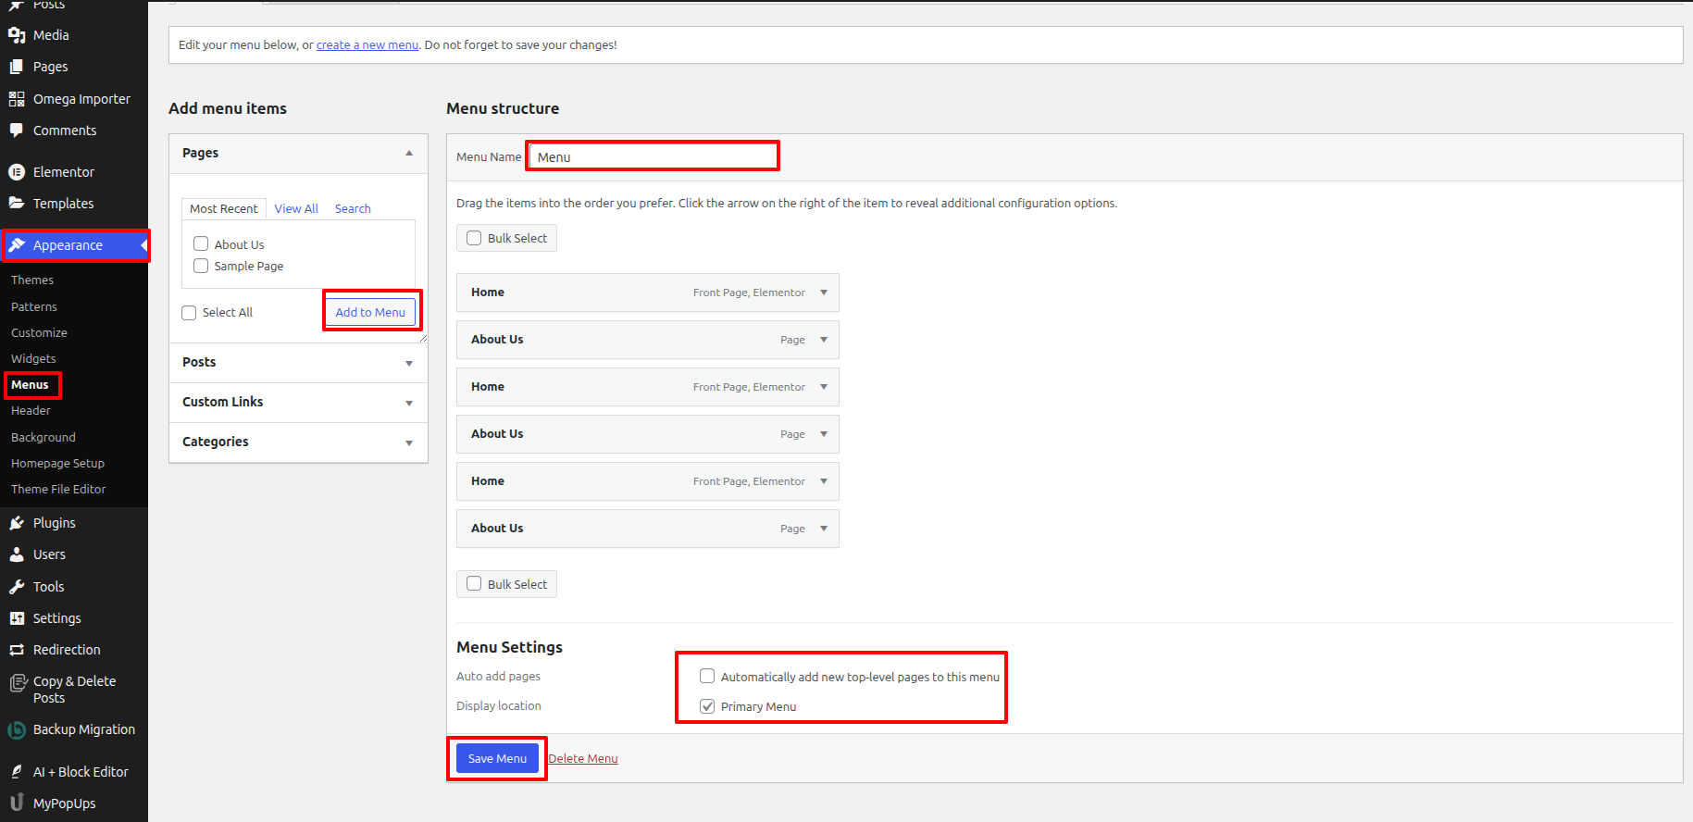Switch to the View All pages tab
The width and height of the screenshot is (1693, 822).
pos(296,208)
